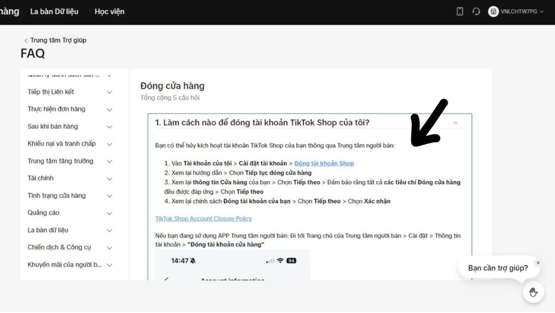Viewport: 555px width, 313px height.
Task: Open the customer support headset icon
Action: coord(476,11)
